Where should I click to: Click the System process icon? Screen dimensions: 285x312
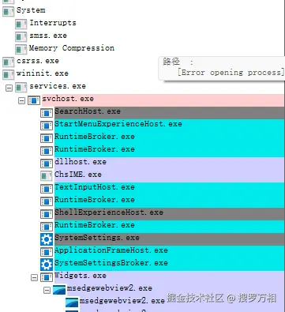[8, 11]
